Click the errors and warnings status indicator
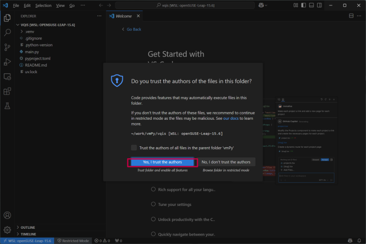366x244 pixels. pos(102,241)
